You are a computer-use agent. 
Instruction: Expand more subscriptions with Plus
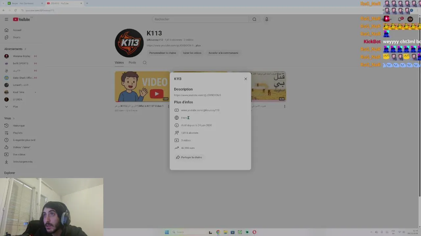pyautogui.click(x=15, y=107)
